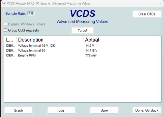Image resolution: width=164 pixels, height=117 pixels.
Task: Select the Voltage terminal 15-V_IGK row
Action: point(36,46)
